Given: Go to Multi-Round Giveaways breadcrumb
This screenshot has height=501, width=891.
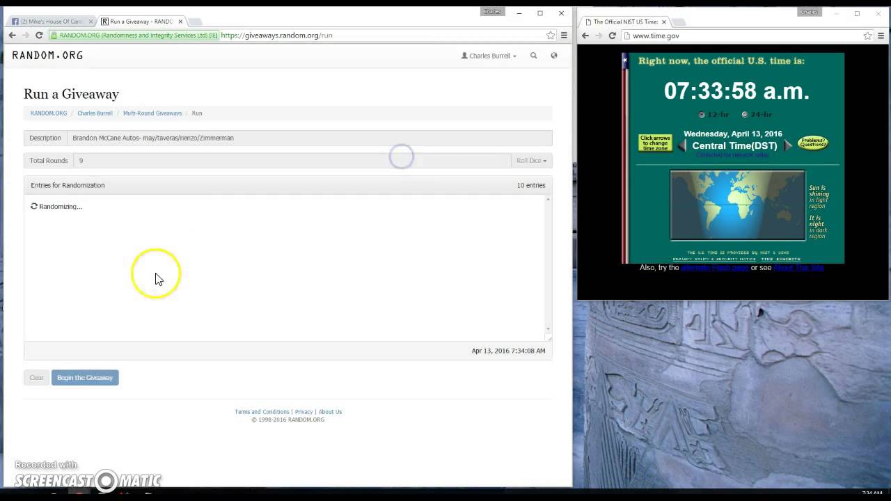Looking at the screenshot, I should 152,113.
